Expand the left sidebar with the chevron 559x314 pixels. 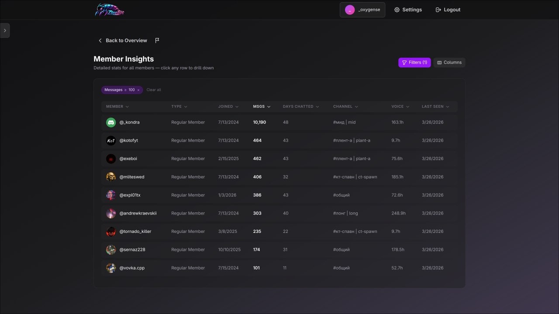click(x=5, y=31)
